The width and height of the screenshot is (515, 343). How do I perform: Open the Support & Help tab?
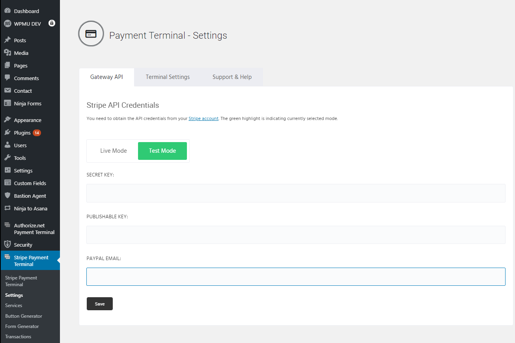(x=232, y=77)
